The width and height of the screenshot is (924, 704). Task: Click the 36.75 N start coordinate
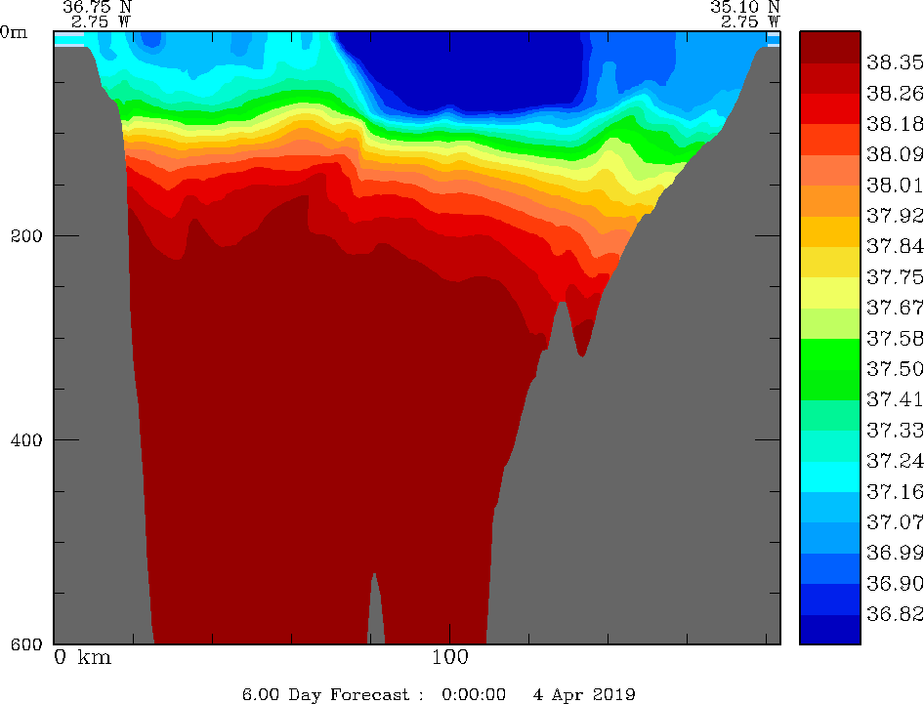pos(98,7)
